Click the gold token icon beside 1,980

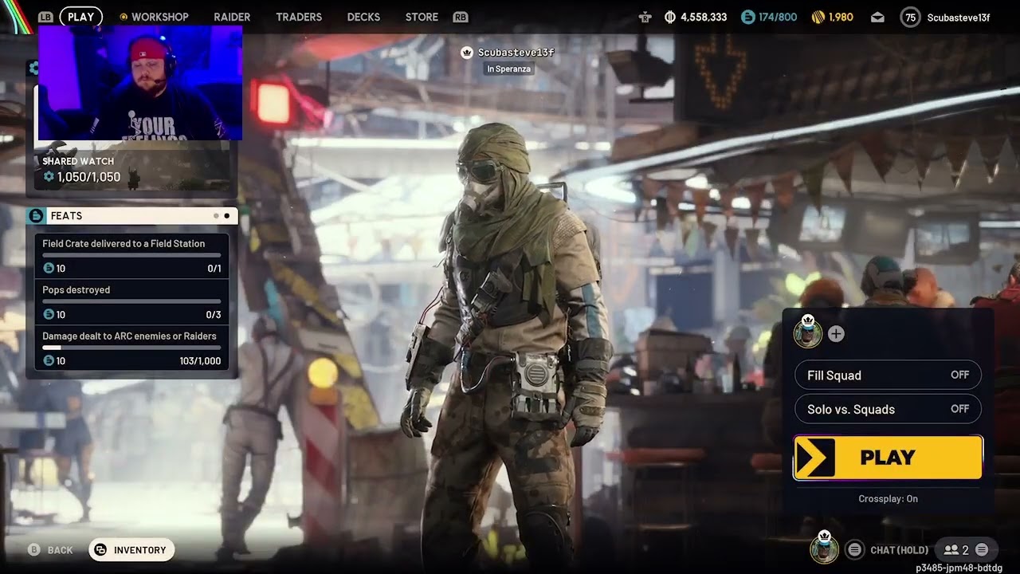(x=818, y=17)
